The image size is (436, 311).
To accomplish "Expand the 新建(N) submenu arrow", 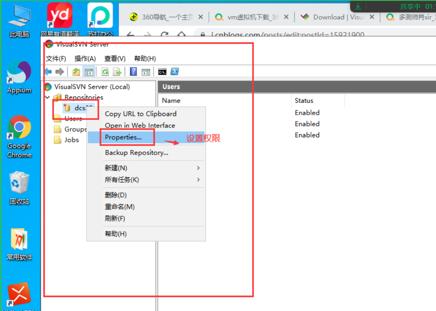I will pos(198,168).
